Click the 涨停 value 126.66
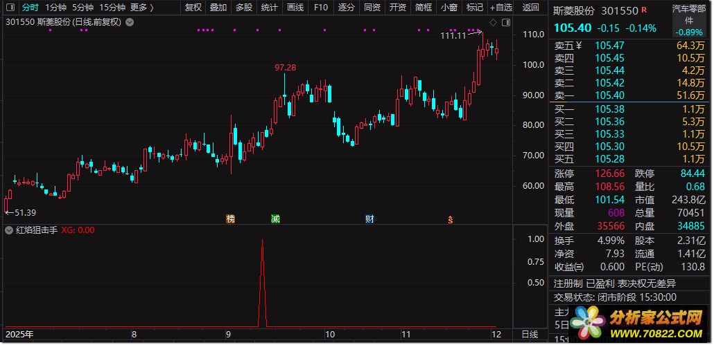 [x=610, y=174]
